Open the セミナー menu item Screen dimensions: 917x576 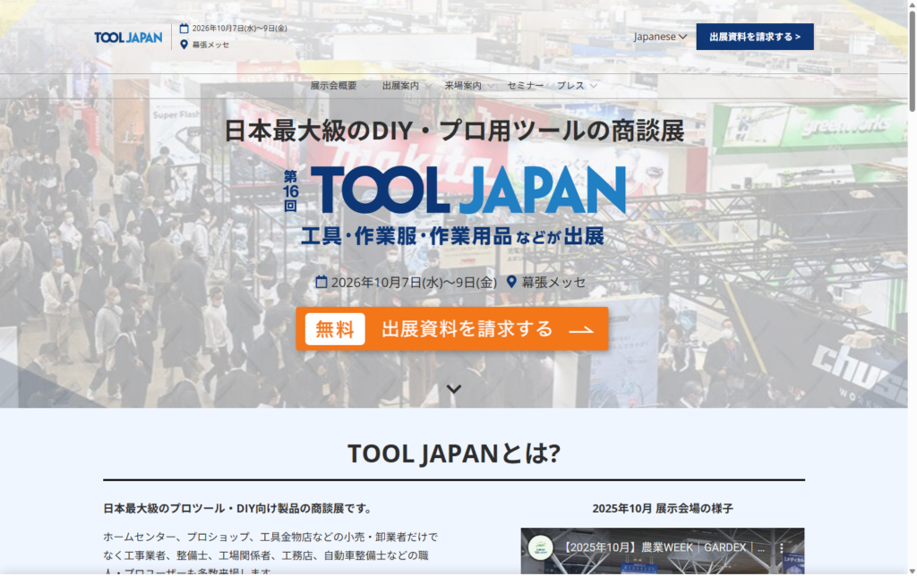click(x=525, y=86)
